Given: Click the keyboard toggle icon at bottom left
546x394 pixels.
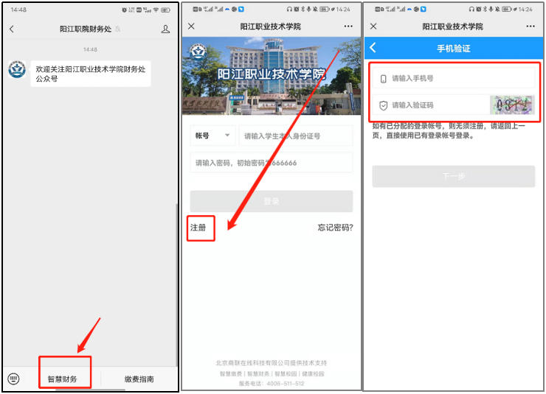Looking at the screenshot, I should click(x=13, y=379).
